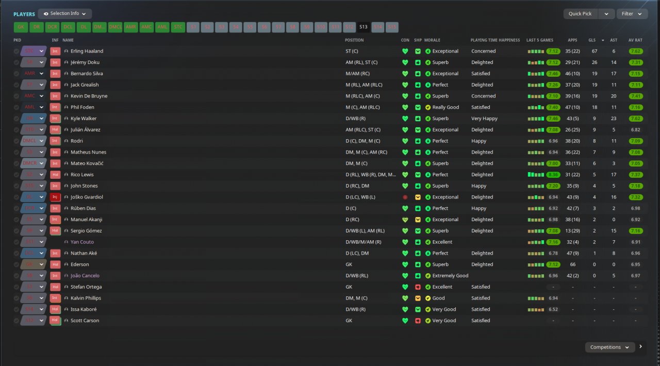Open the Filter dropdown
Viewport: 660px width, 366px height.
(x=632, y=14)
